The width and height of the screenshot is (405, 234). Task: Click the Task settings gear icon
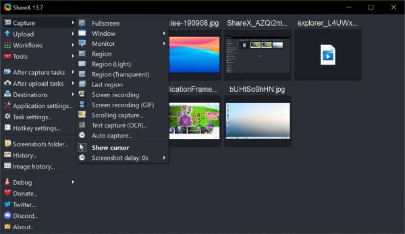pos(8,117)
